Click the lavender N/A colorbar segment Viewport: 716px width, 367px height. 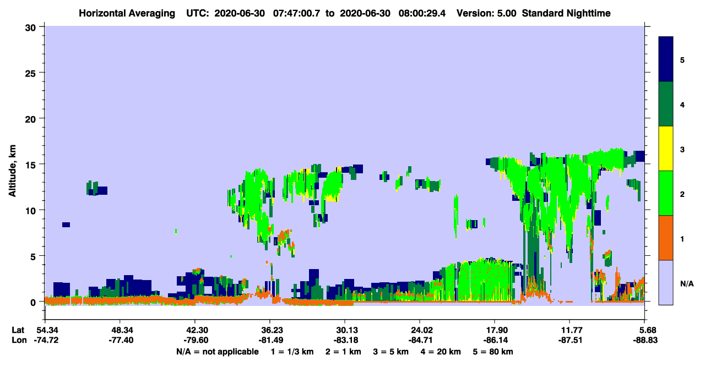click(666, 282)
